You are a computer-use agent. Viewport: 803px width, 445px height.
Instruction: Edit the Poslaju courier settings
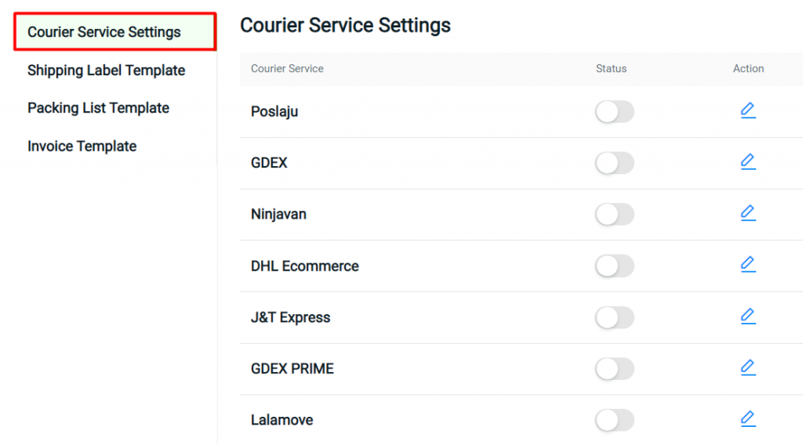748,110
